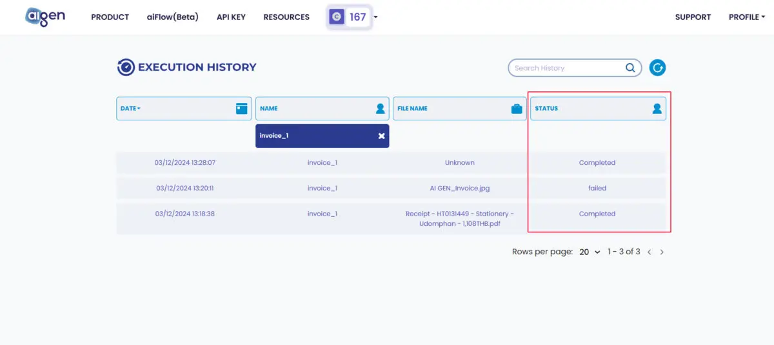Viewport: 774px width, 345px height.
Task: Click the execution history clock icon
Action: pos(126,67)
